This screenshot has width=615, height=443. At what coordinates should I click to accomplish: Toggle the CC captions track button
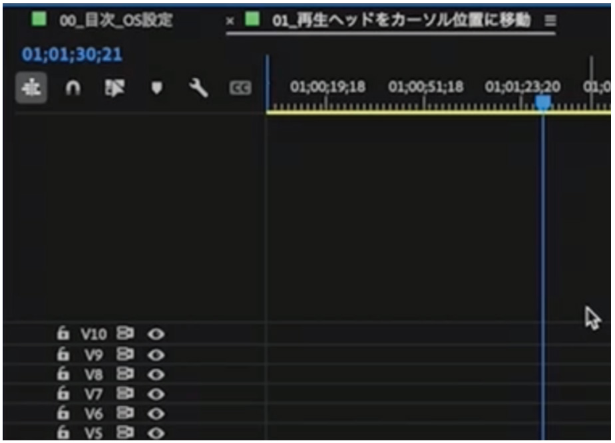click(x=240, y=88)
